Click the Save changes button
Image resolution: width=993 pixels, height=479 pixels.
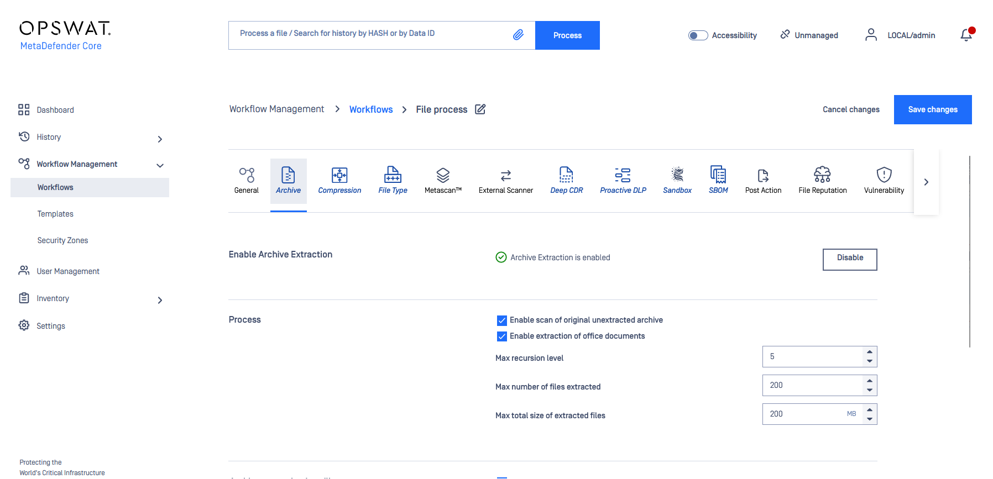(x=932, y=109)
